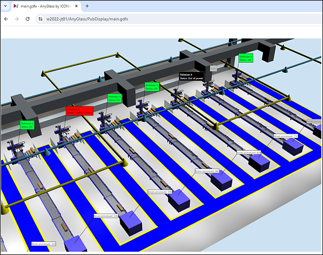This screenshot has width=323, height=255.
Task: Click the Boxes processed 520 label
Action: [43, 244]
